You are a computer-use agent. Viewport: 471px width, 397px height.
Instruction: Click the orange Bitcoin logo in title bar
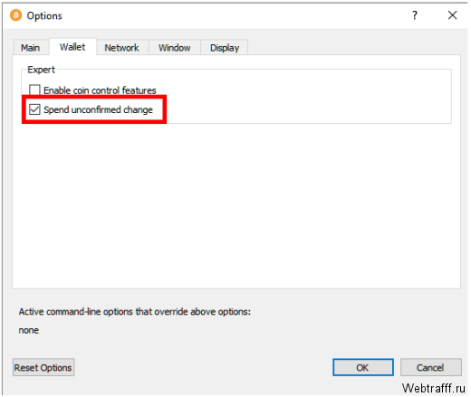click(x=15, y=15)
